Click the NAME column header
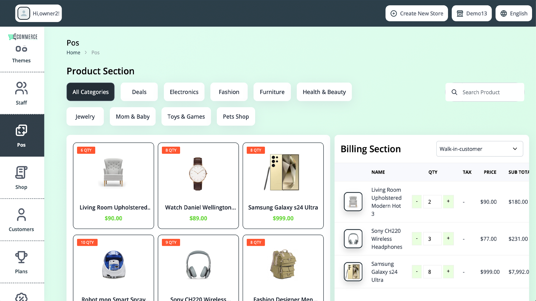The image size is (536, 301). pyautogui.click(x=378, y=172)
